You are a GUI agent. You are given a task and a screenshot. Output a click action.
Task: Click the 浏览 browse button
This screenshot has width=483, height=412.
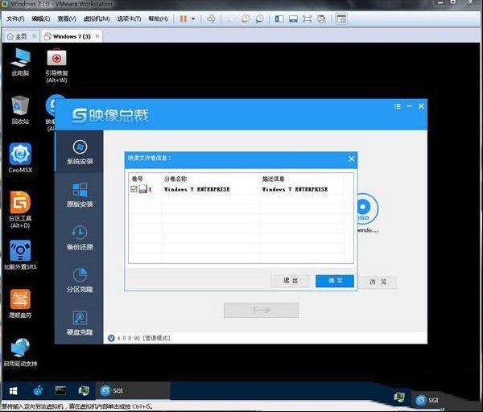coord(378,282)
